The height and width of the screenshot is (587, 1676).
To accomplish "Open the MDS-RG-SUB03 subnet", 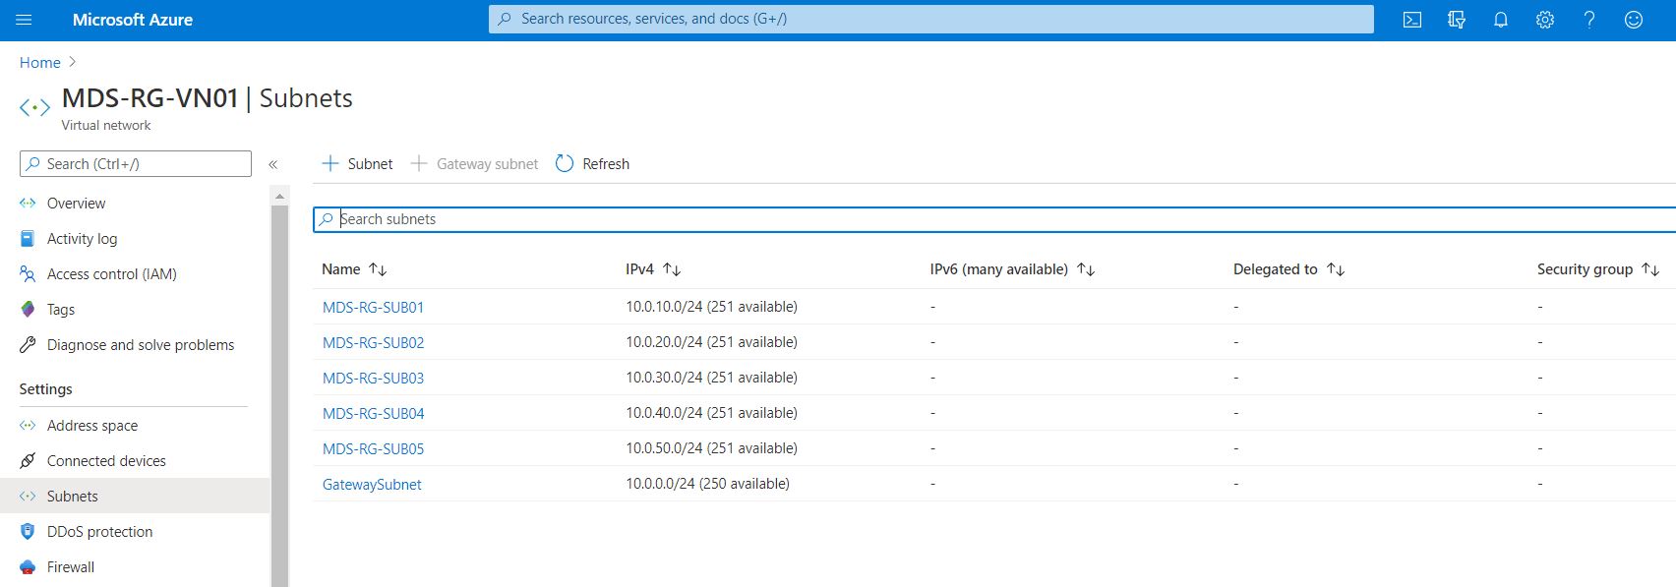I will click(x=373, y=379).
